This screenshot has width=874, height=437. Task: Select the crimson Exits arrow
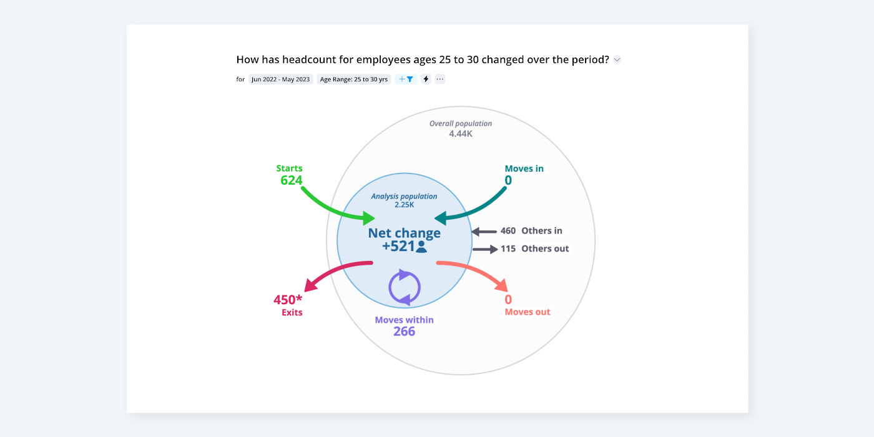coord(338,275)
